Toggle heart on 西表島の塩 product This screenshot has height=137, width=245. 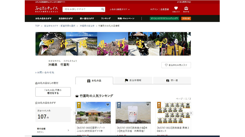(148, 105)
